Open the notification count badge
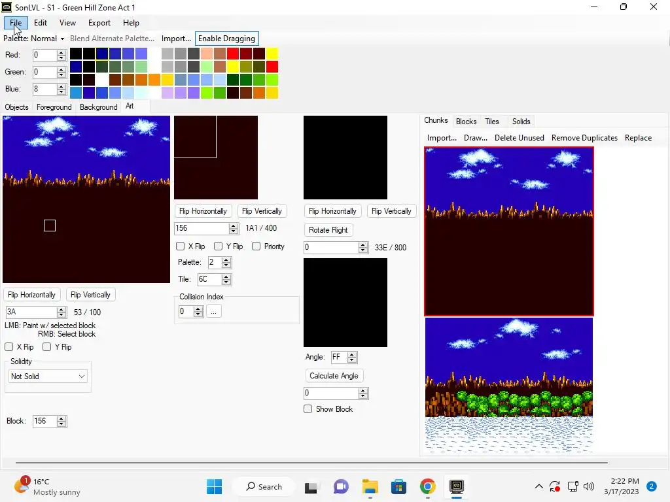This screenshot has width=670, height=502. pyautogui.click(x=652, y=486)
